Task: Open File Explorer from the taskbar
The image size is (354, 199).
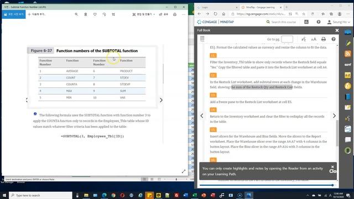Action: 86,195
